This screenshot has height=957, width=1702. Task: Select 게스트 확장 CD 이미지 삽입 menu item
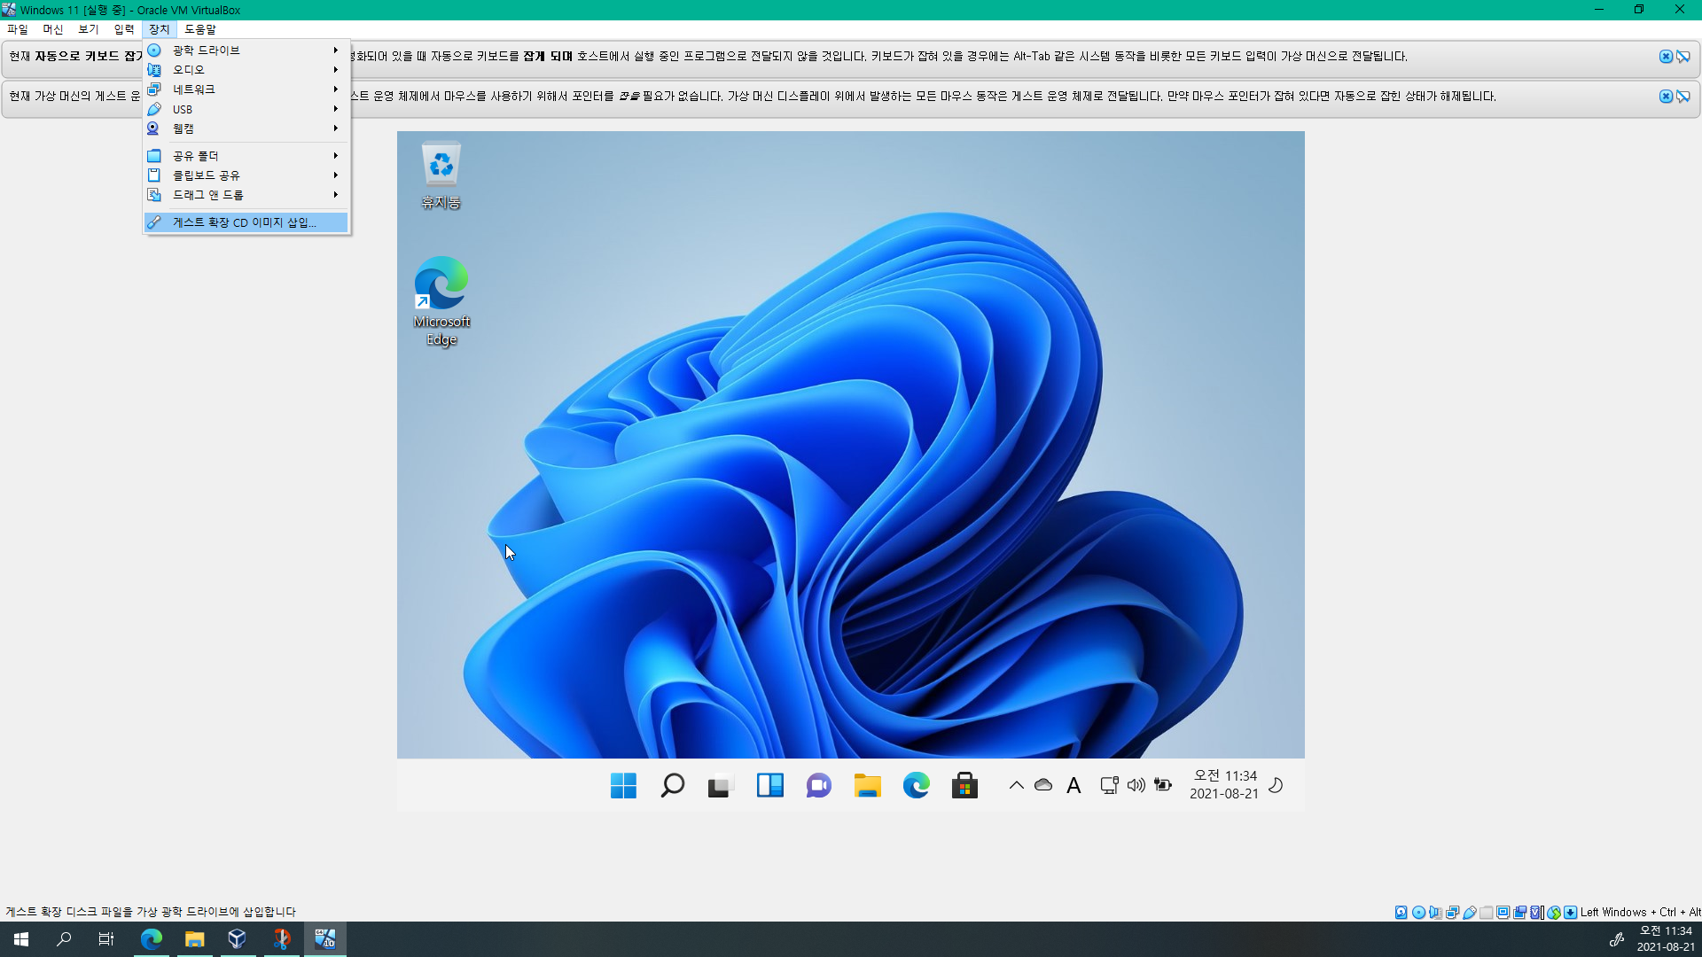tap(246, 222)
